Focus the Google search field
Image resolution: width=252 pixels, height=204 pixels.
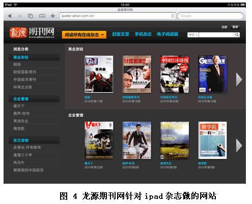210,16
